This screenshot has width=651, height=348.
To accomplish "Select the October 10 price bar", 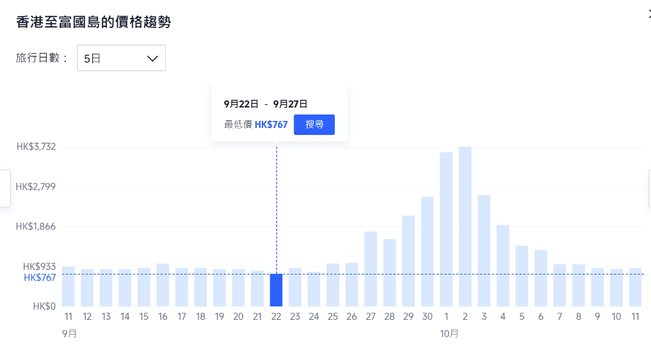I will click(x=616, y=287).
